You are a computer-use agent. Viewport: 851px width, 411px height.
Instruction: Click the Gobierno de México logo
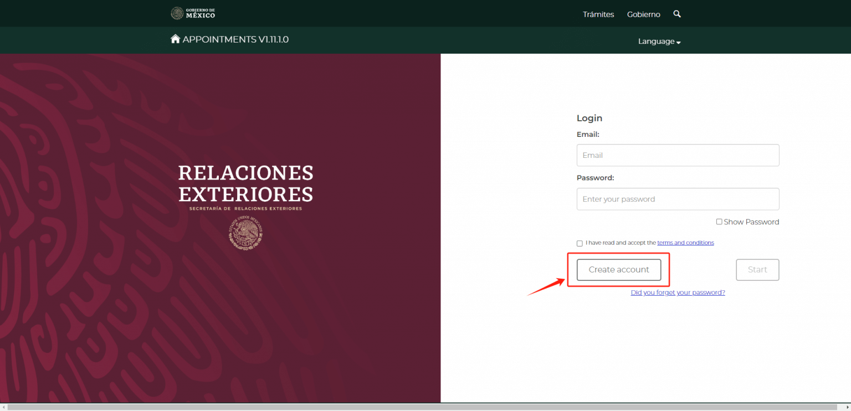193,13
